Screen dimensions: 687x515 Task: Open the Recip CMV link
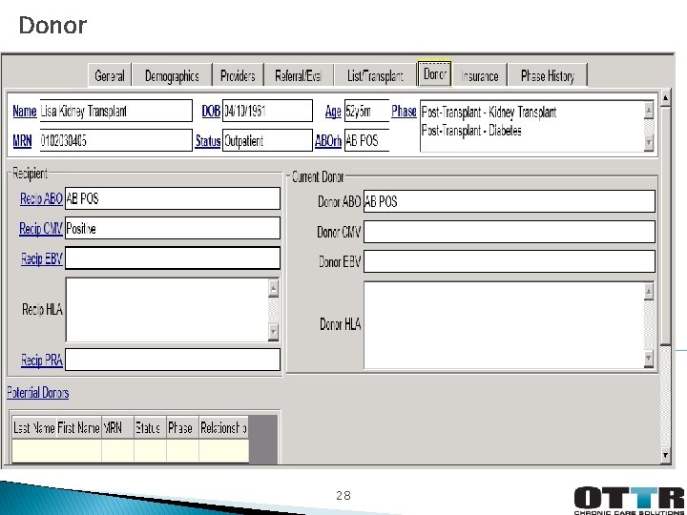(41, 228)
